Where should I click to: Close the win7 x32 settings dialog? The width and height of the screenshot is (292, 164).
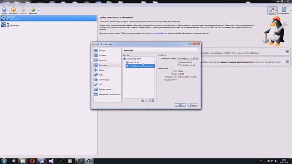coord(196,44)
